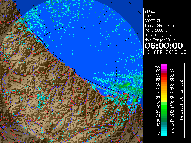Click the "Max Range:80 km" text
The height and width of the screenshot is (143, 191).
click(x=160, y=40)
